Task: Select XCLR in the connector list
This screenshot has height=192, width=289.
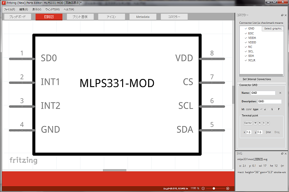Action: (x=251, y=60)
